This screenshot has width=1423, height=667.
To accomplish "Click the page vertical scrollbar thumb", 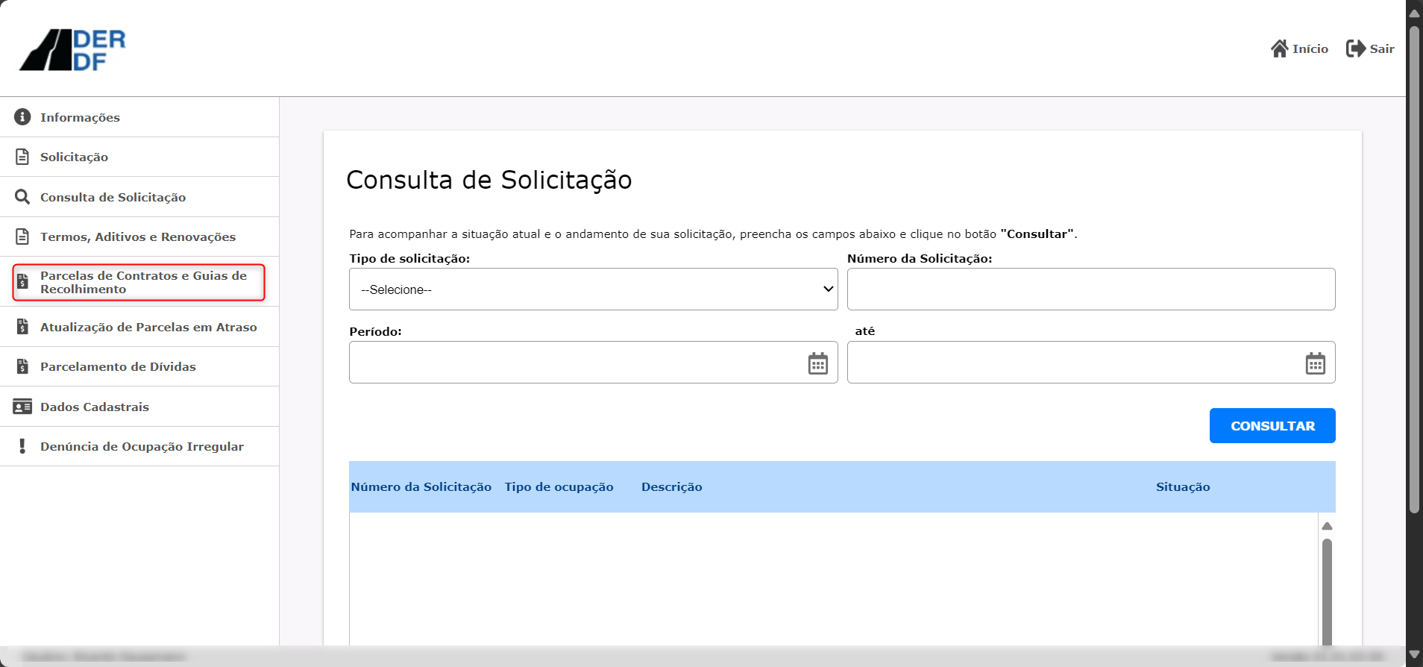I will pos(1414,270).
